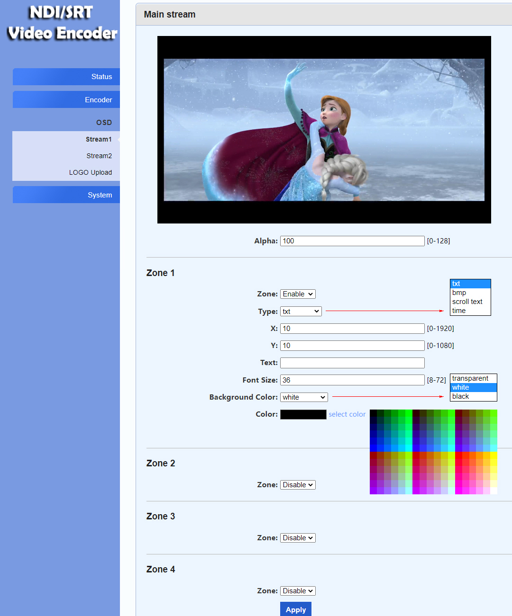Click the Font Size field
The width and height of the screenshot is (512, 616).
click(x=352, y=380)
